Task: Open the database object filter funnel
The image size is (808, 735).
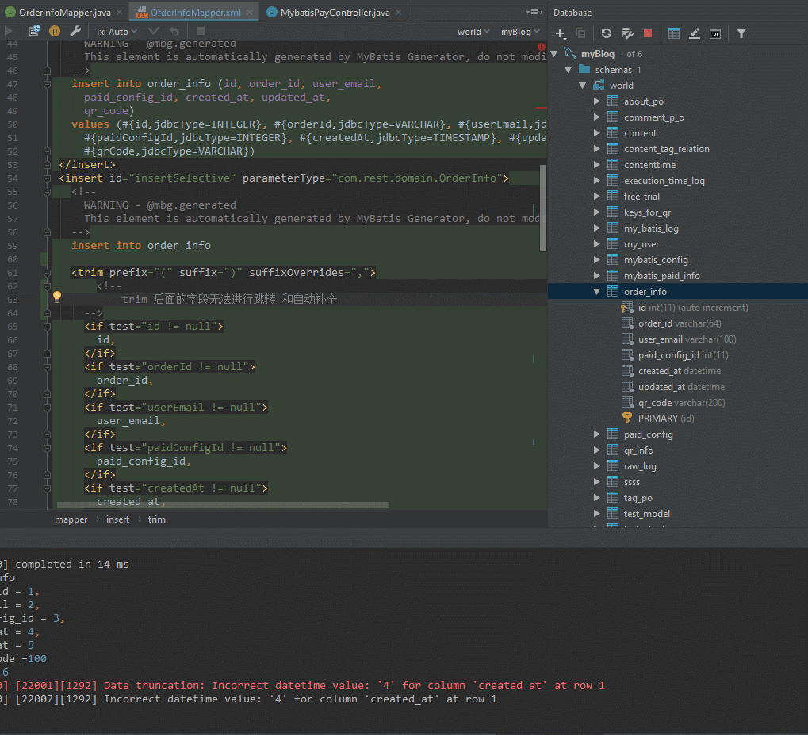Action: (741, 33)
